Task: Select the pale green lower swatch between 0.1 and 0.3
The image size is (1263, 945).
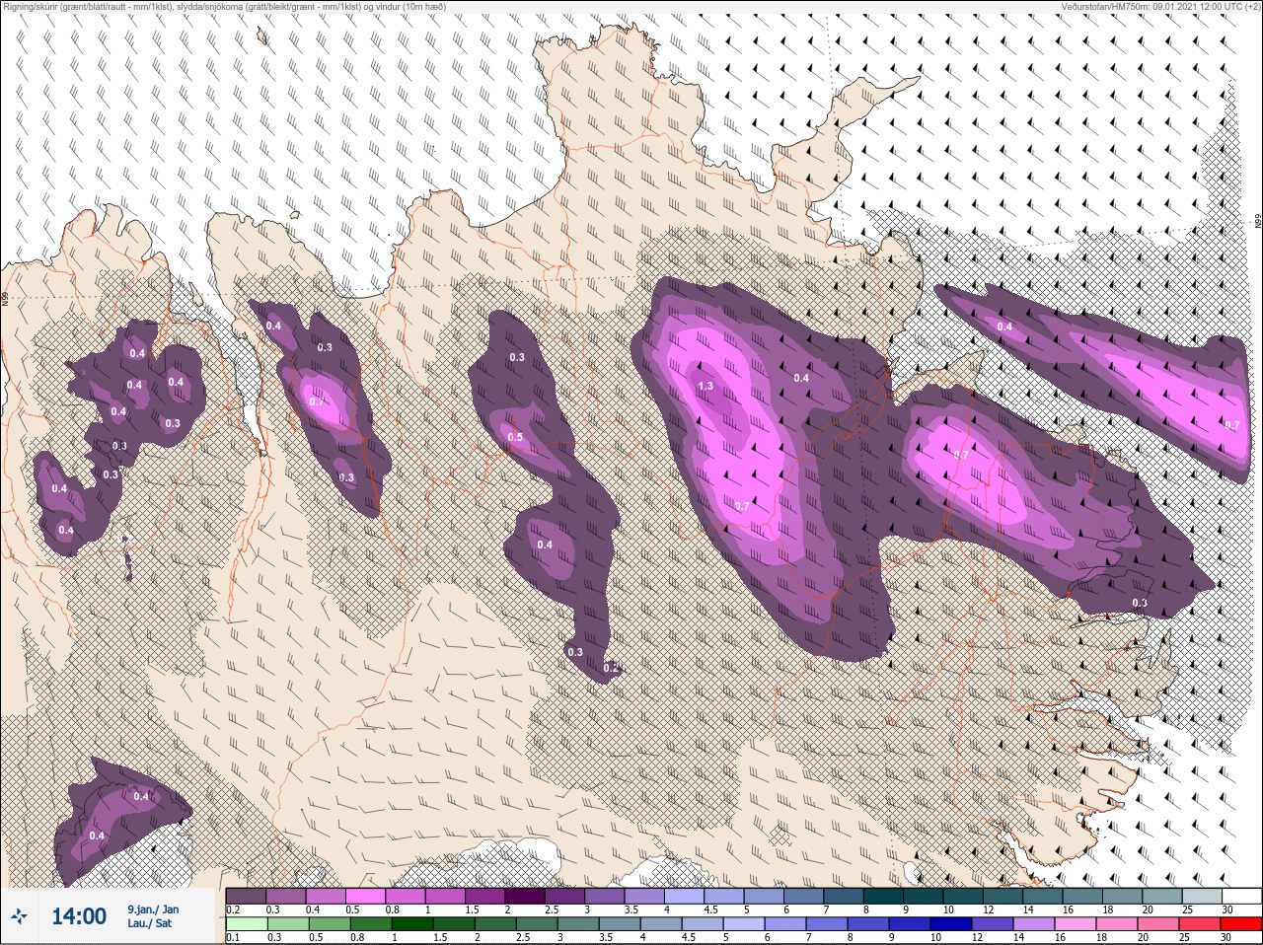Action: [246, 924]
